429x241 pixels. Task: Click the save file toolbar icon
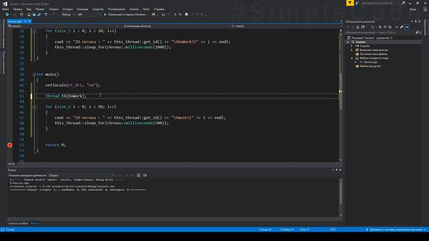[x=34, y=15]
